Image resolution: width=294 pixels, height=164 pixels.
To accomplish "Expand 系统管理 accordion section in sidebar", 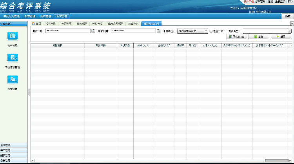I will [14, 145].
